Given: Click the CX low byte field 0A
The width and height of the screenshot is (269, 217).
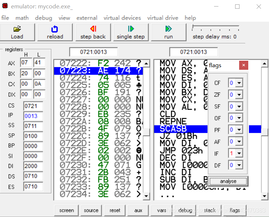Looking at the screenshot, I should (x=39, y=84).
